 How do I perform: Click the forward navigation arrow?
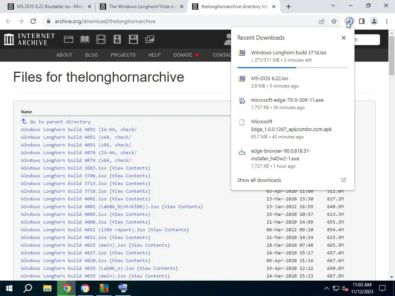tap(21, 22)
